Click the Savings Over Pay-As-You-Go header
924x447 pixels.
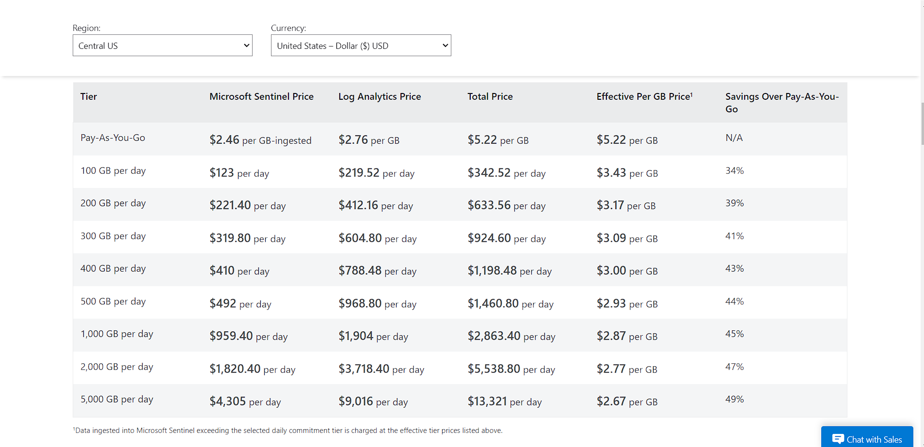click(x=781, y=103)
